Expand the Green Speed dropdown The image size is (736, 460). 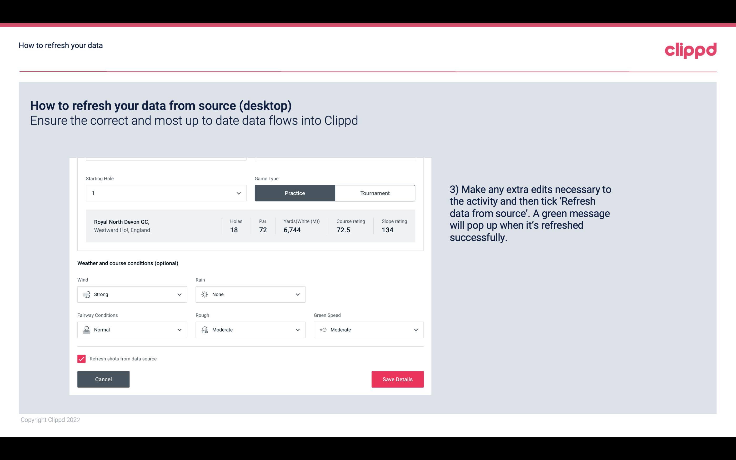(416, 330)
